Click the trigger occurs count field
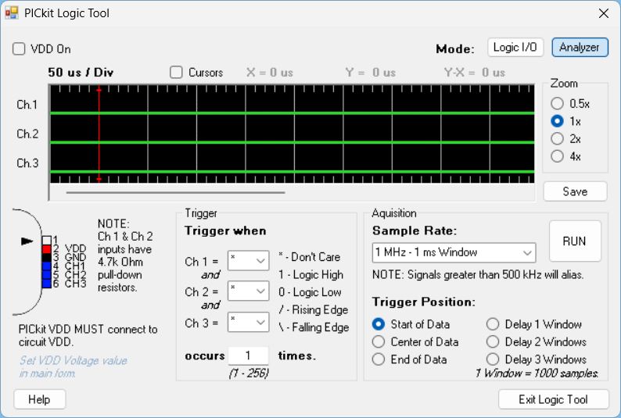 (248, 355)
